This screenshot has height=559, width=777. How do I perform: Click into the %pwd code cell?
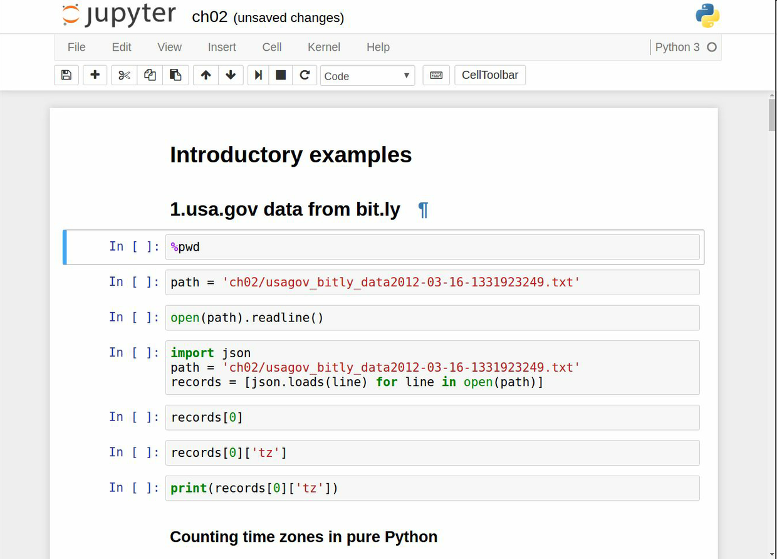432,247
